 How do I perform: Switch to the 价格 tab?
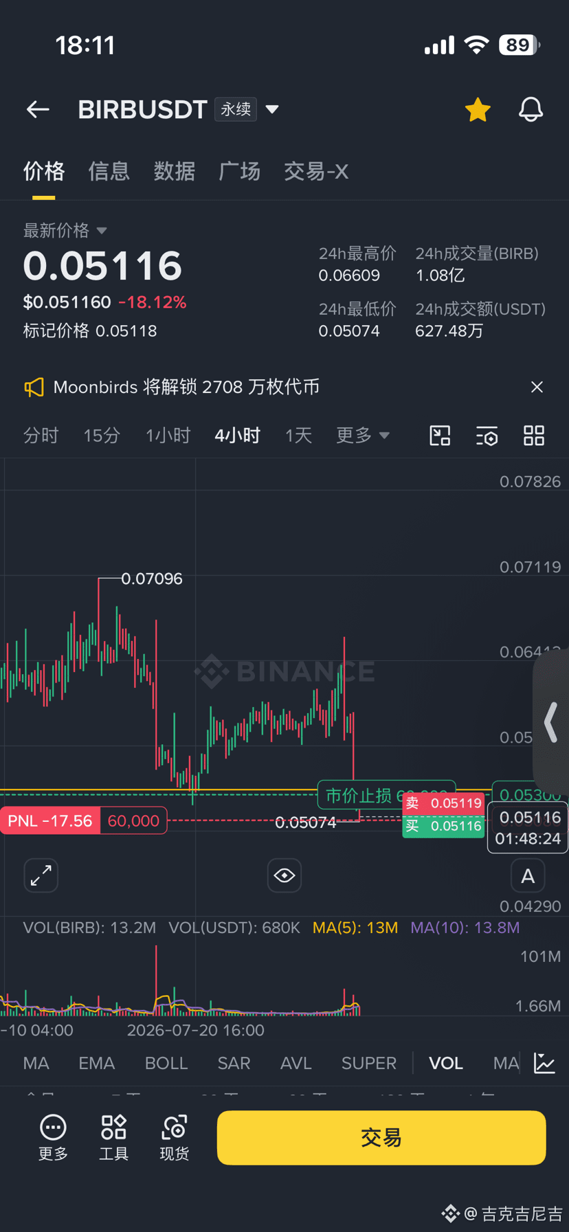tap(44, 171)
